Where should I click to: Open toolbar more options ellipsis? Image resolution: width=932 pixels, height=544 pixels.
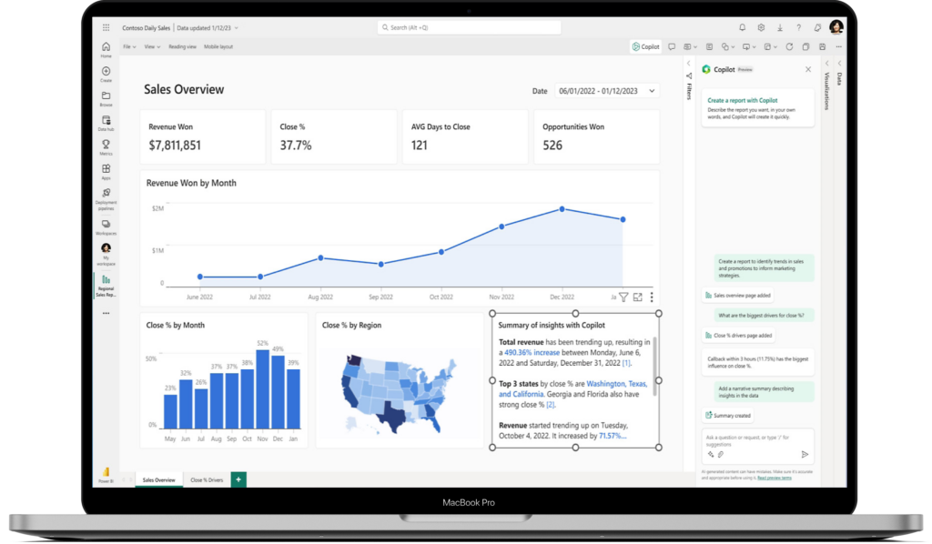(x=838, y=46)
